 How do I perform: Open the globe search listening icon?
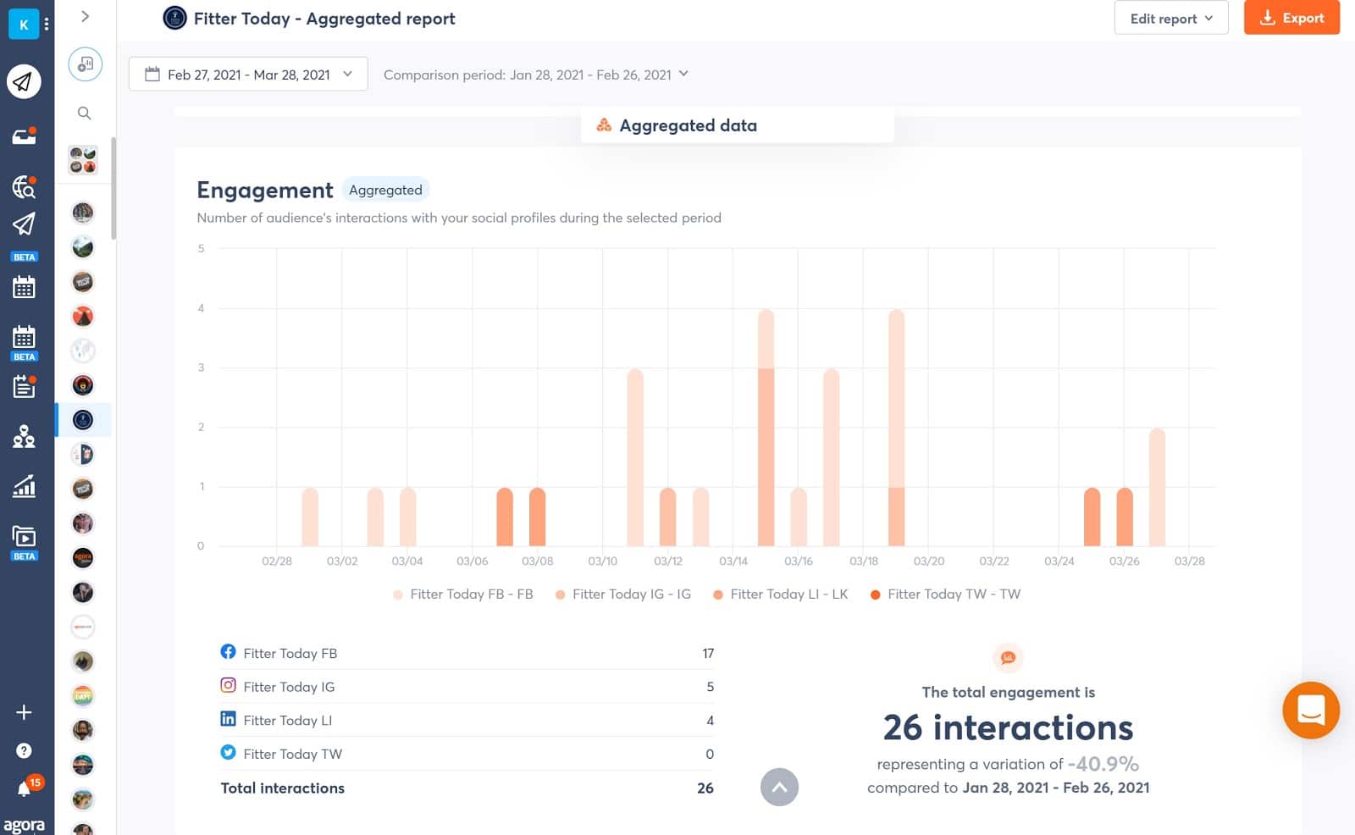click(x=24, y=185)
